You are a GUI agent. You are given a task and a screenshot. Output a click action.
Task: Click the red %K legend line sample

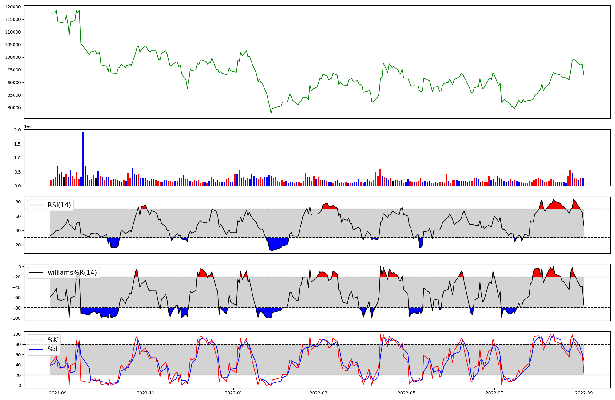click(x=36, y=340)
